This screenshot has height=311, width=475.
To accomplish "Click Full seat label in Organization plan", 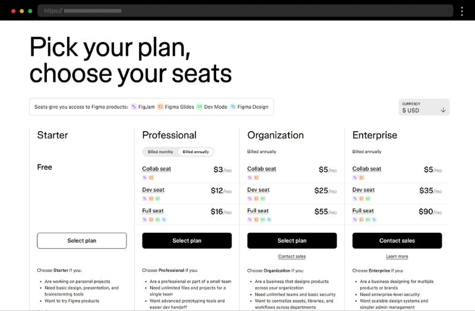I will point(258,211).
